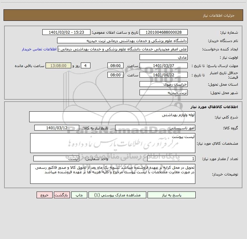Viewport: 247px width, 239px height.
Task: Click label 'ایجاد کننده درخواست:'
Action: point(220,49)
